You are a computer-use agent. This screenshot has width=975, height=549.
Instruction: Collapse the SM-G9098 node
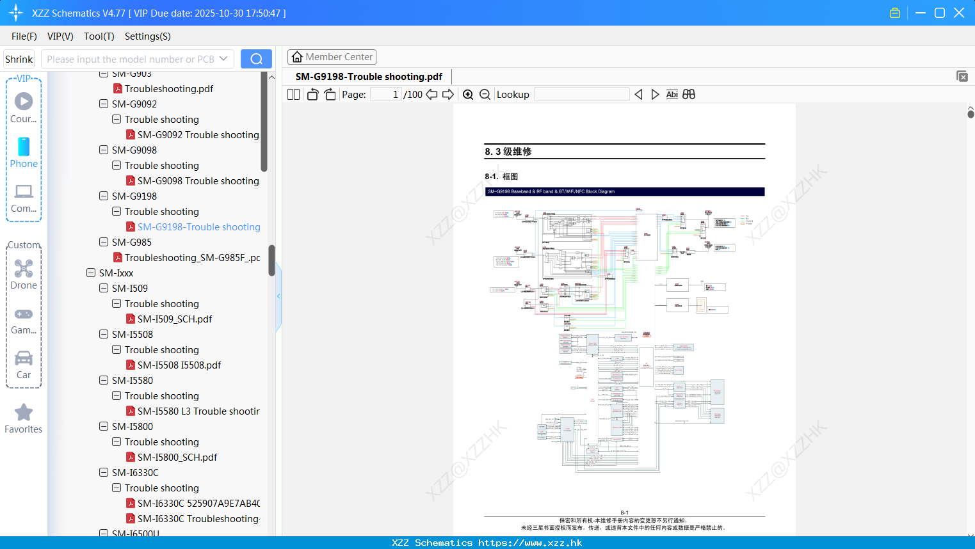[104, 150]
